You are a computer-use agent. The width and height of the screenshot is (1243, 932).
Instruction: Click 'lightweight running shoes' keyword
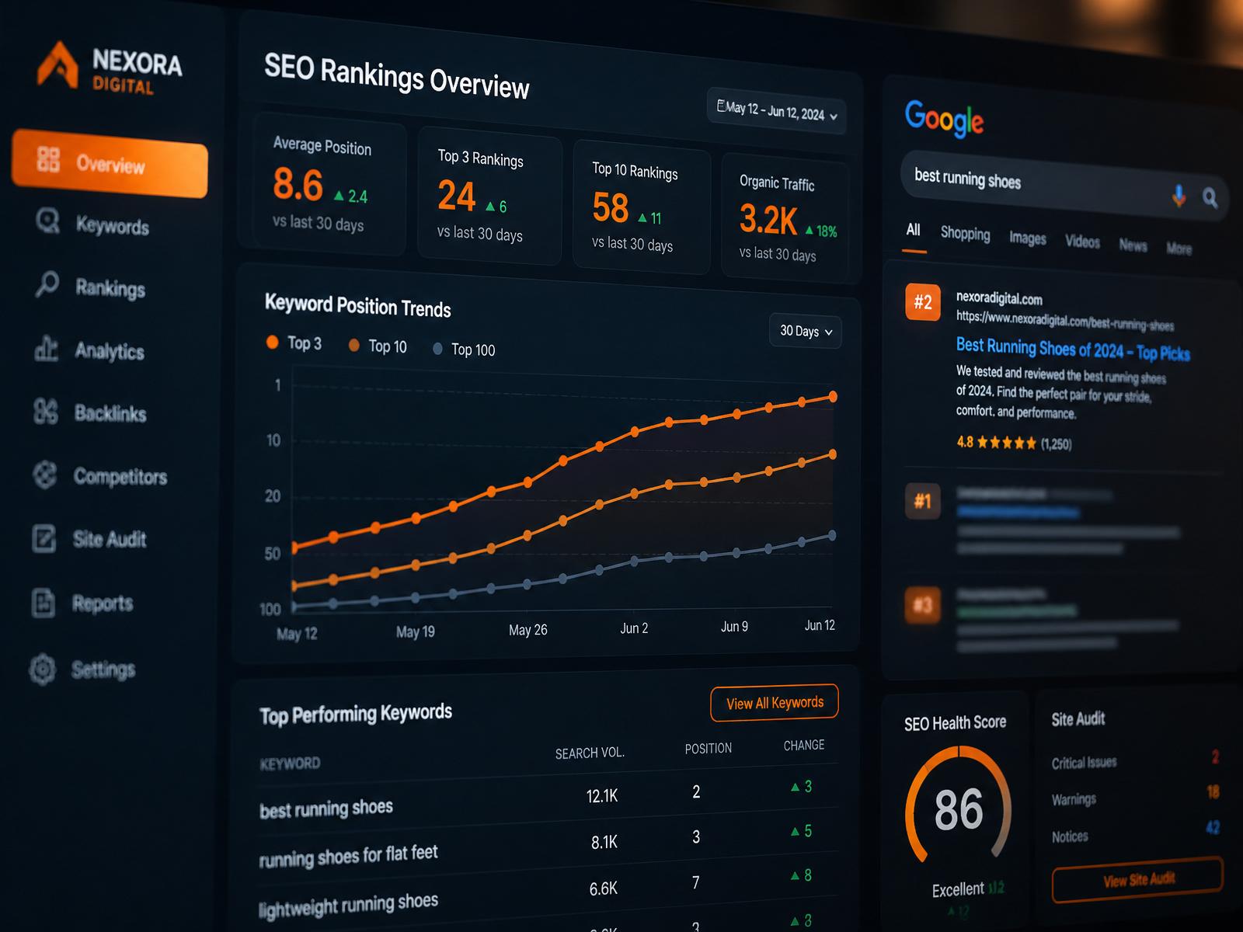click(348, 905)
